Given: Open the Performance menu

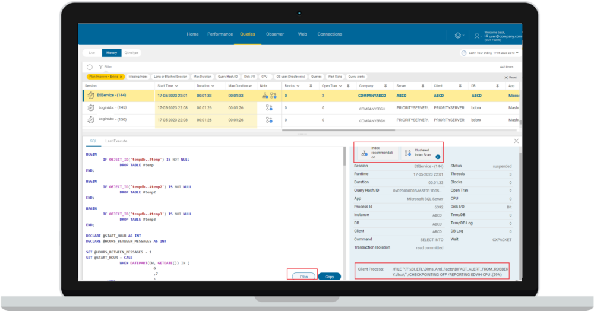Looking at the screenshot, I should (x=220, y=34).
